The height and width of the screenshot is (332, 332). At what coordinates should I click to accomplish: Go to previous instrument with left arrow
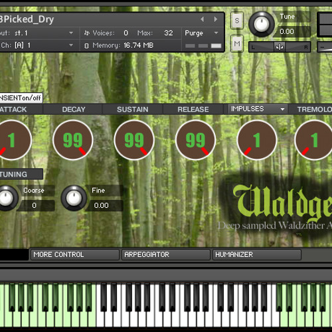(203, 19)
